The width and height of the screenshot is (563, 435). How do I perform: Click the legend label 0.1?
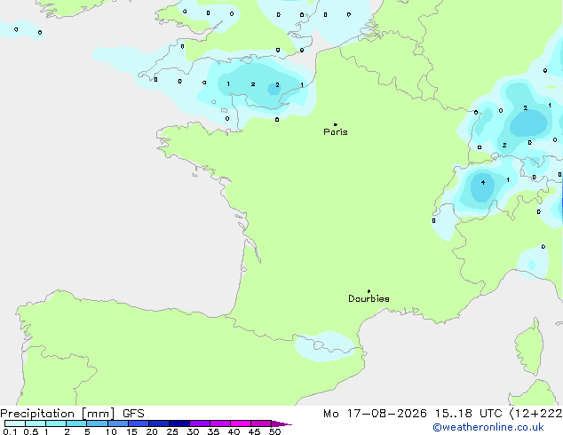tap(10, 431)
